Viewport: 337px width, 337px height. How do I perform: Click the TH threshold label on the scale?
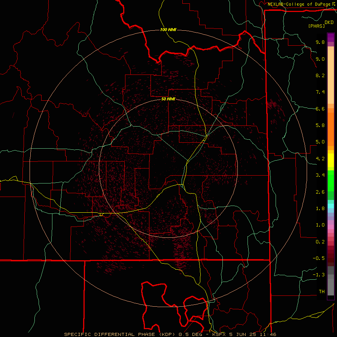coord(322,292)
